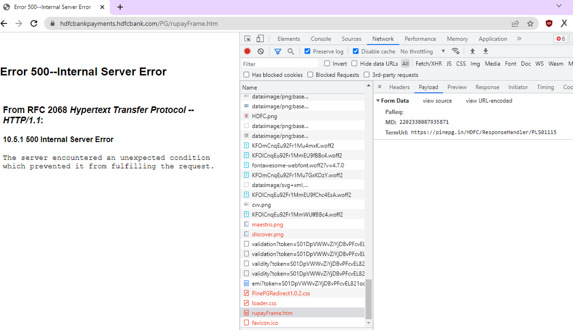Click view URL-encoded link
The image size is (573, 330).
[x=489, y=101]
